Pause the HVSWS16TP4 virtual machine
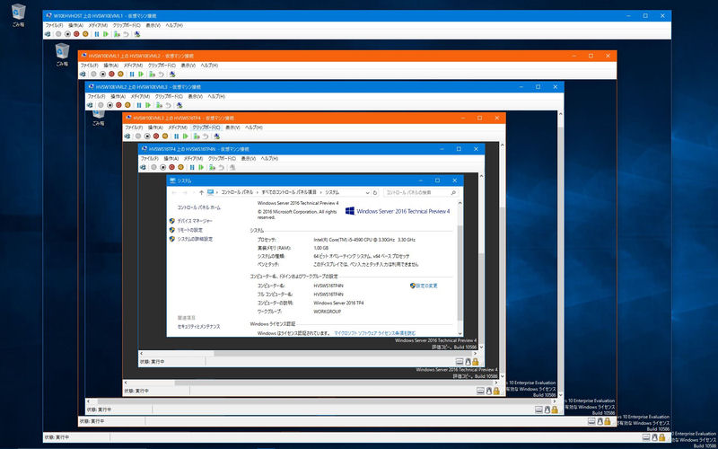718x449 pixels. (176, 136)
